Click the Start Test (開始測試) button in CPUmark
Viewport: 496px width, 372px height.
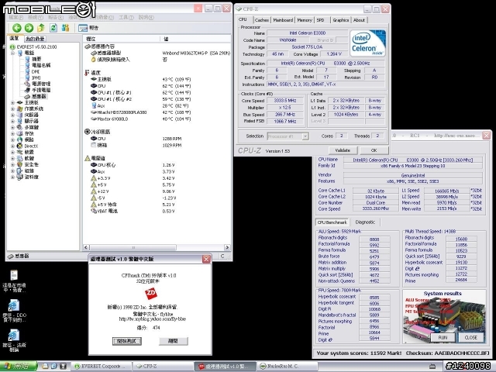tap(127, 341)
